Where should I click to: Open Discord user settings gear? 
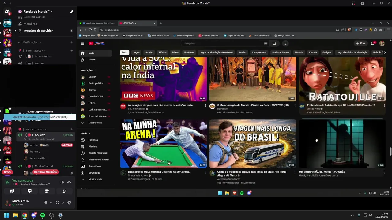(69, 203)
